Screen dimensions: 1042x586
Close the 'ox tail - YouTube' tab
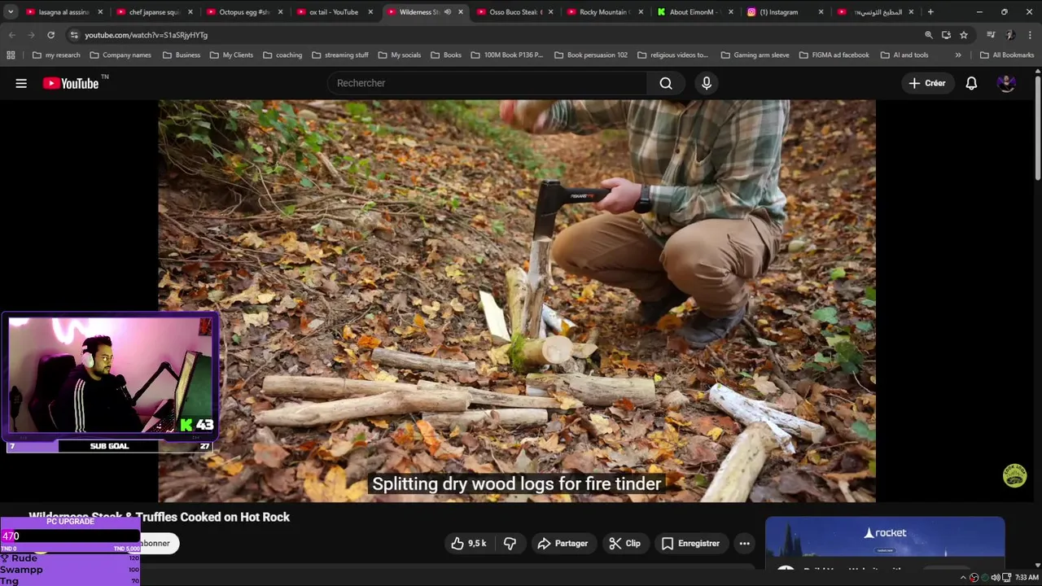[370, 12]
